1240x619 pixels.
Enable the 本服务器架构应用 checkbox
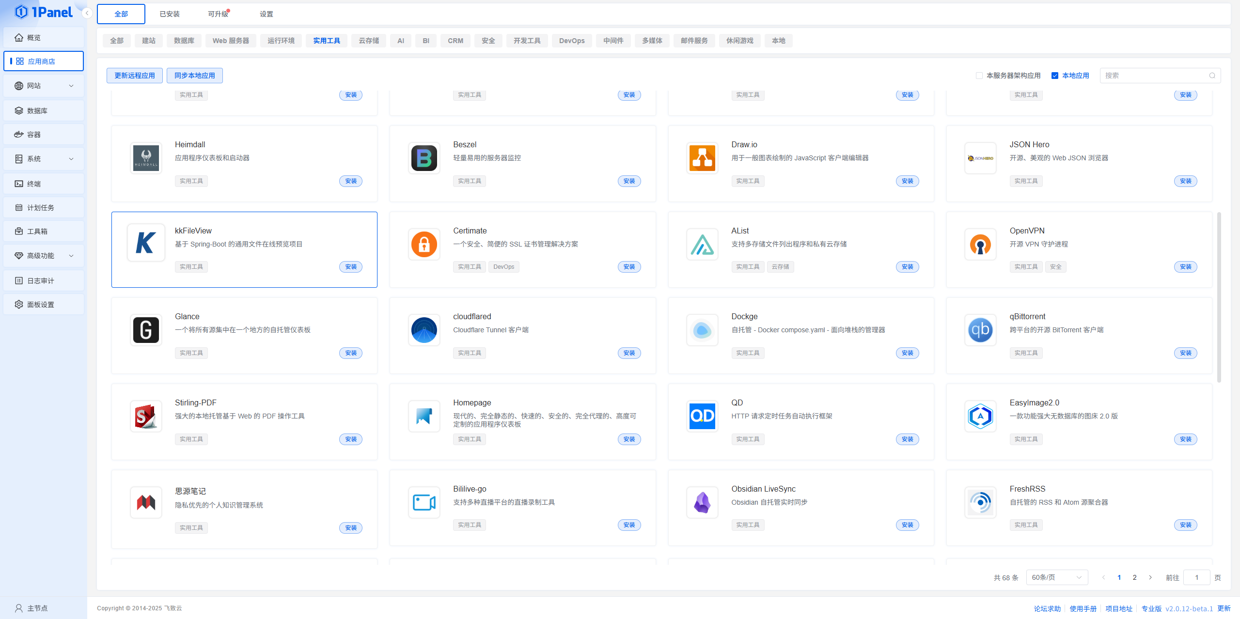[979, 76]
